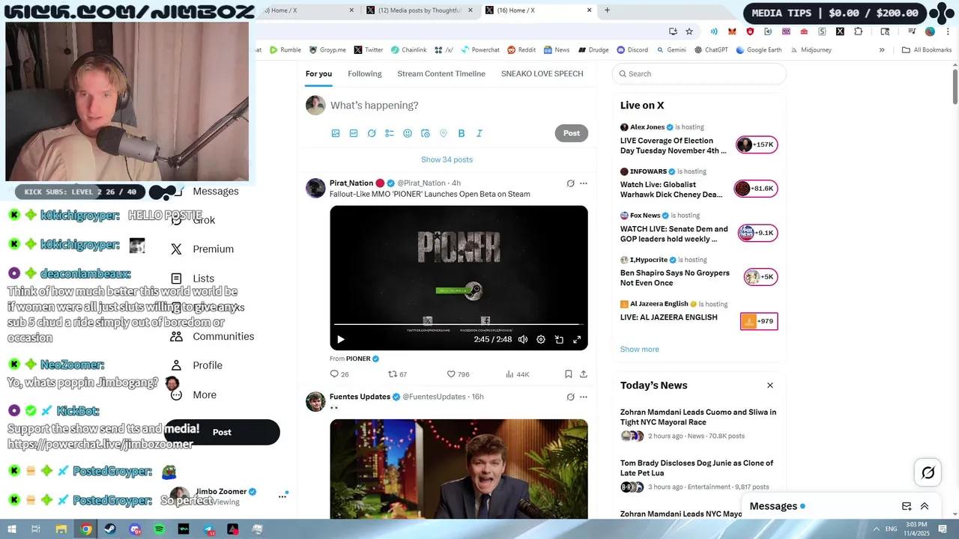Open the SNEAKO LOVE SPEECH tab
Screen dimensions: 959x539
[x=542, y=73]
